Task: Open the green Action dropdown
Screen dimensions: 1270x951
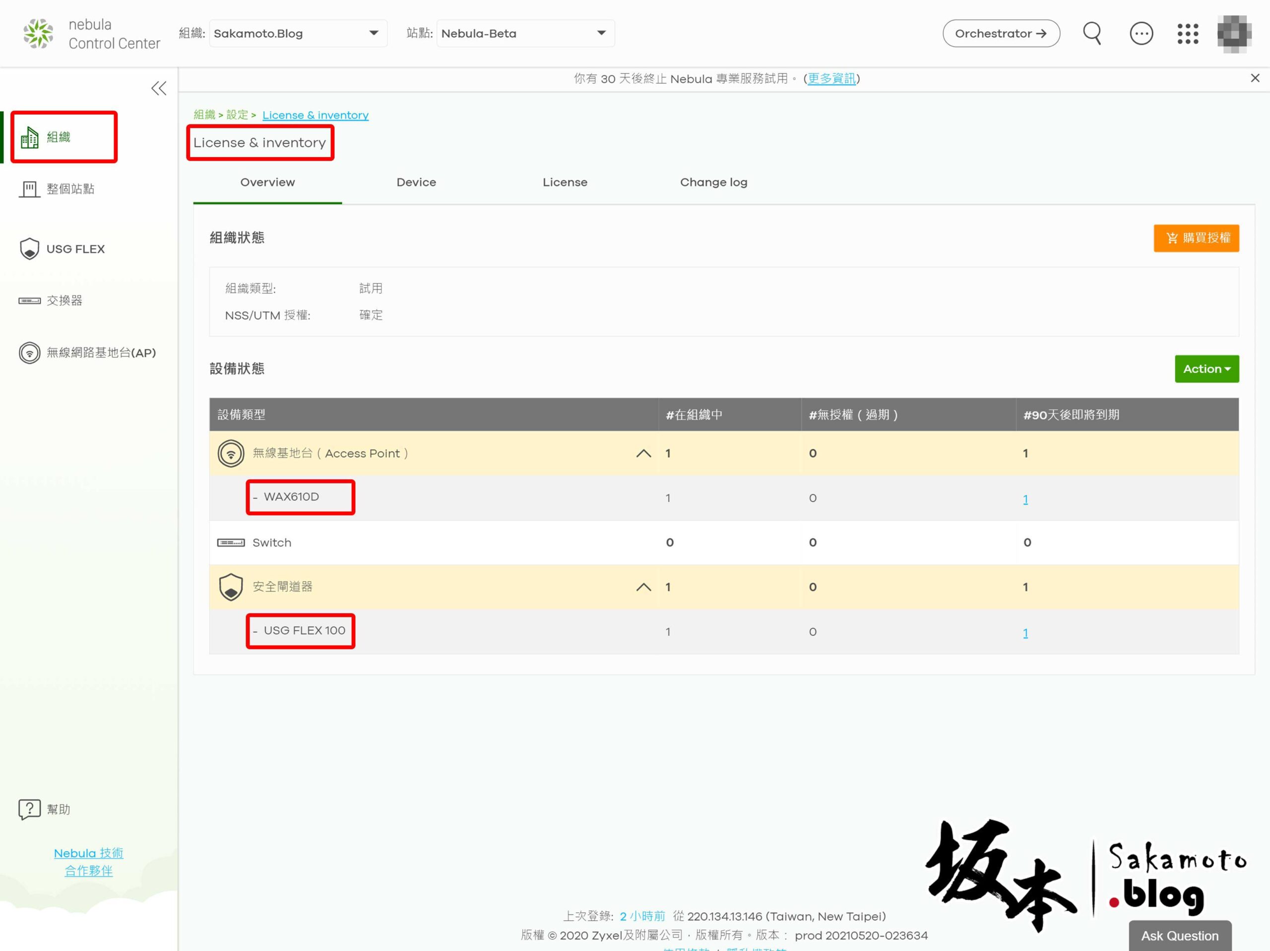Action: point(1207,368)
